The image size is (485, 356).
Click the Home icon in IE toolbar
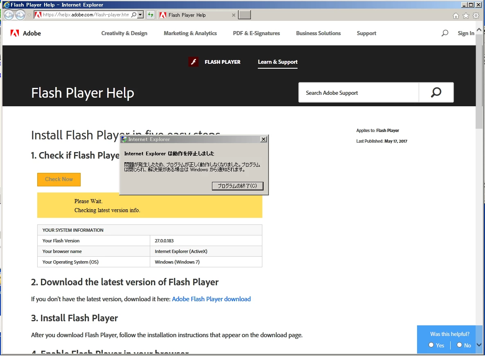[x=456, y=16]
